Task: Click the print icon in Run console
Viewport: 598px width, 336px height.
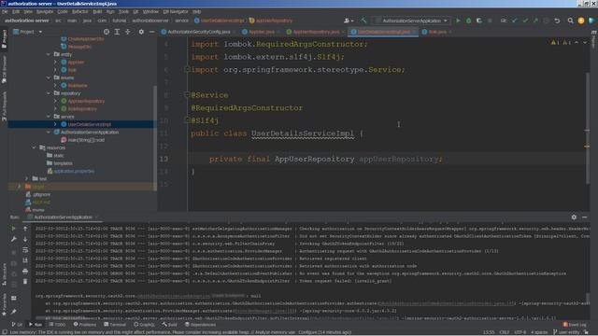Action: tap(25, 271)
